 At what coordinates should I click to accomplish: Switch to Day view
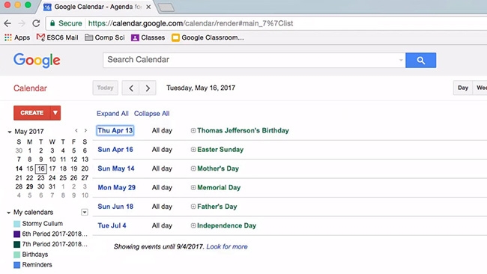click(463, 88)
